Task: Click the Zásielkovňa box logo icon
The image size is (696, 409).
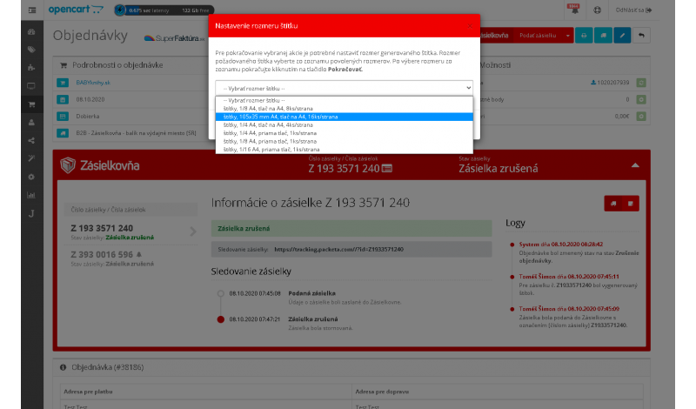Action: [x=68, y=165]
